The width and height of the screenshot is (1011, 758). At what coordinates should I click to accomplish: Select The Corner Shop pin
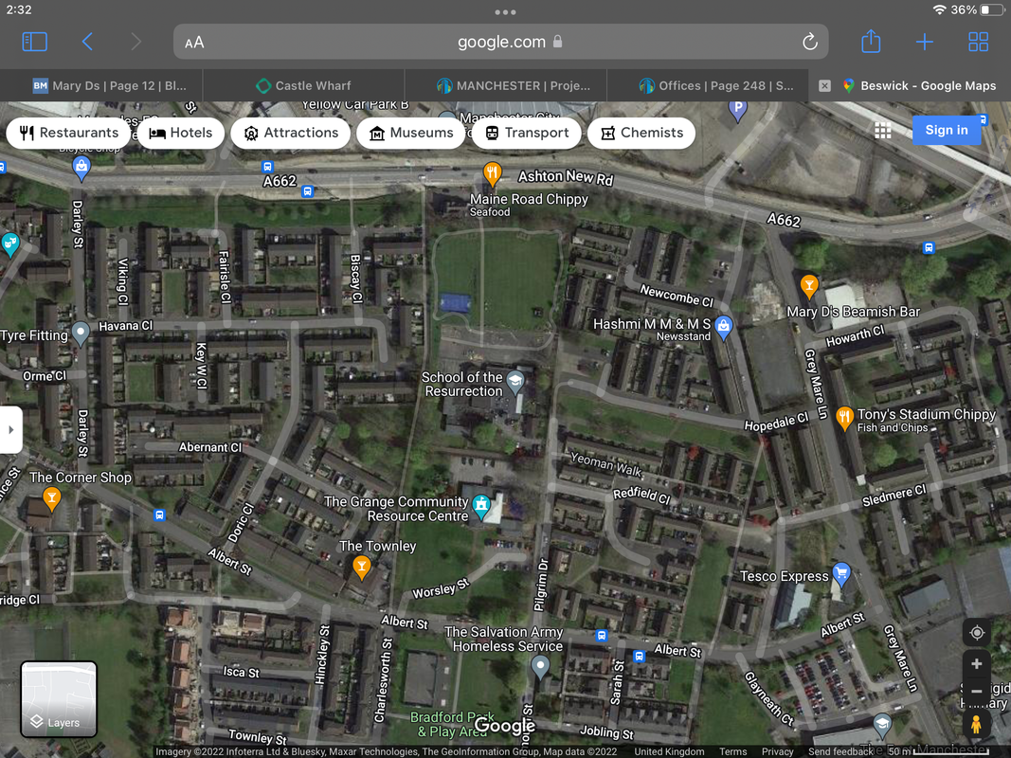pos(51,498)
